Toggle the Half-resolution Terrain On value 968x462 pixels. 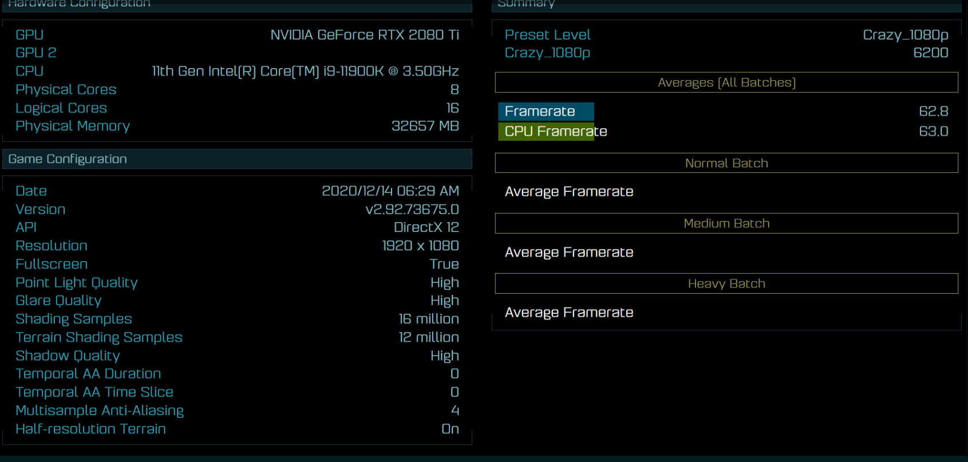point(450,429)
